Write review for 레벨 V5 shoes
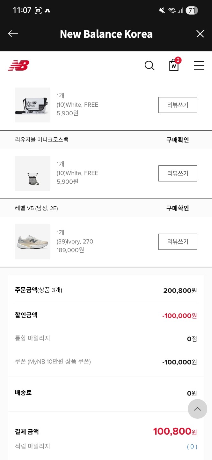Screen dimensions: 212x460 178,242
